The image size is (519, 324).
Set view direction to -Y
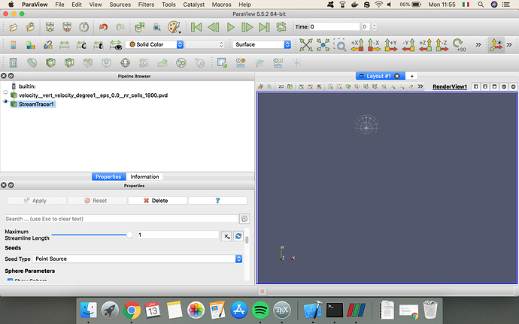click(x=408, y=44)
